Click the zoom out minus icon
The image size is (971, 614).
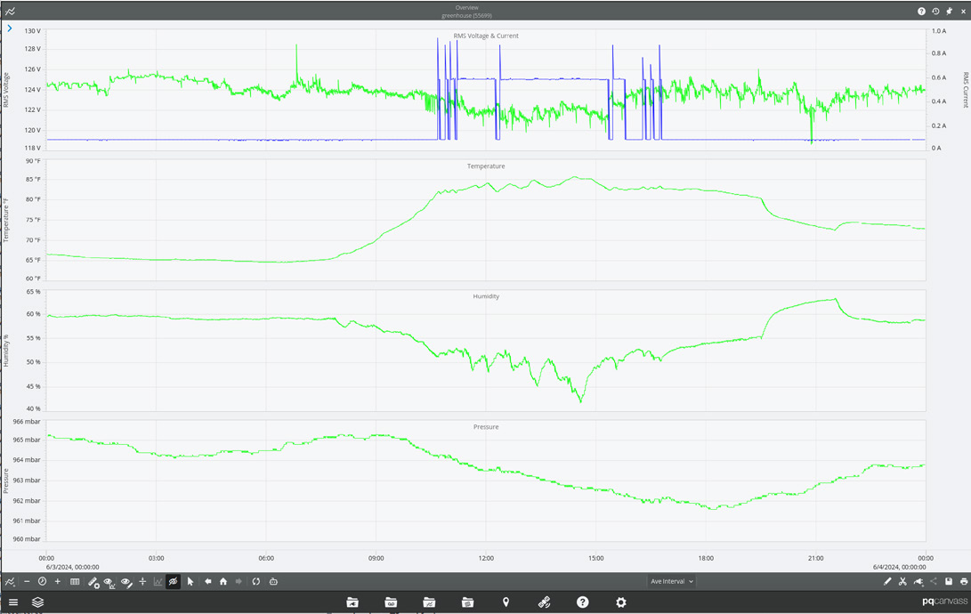coord(27,582)
